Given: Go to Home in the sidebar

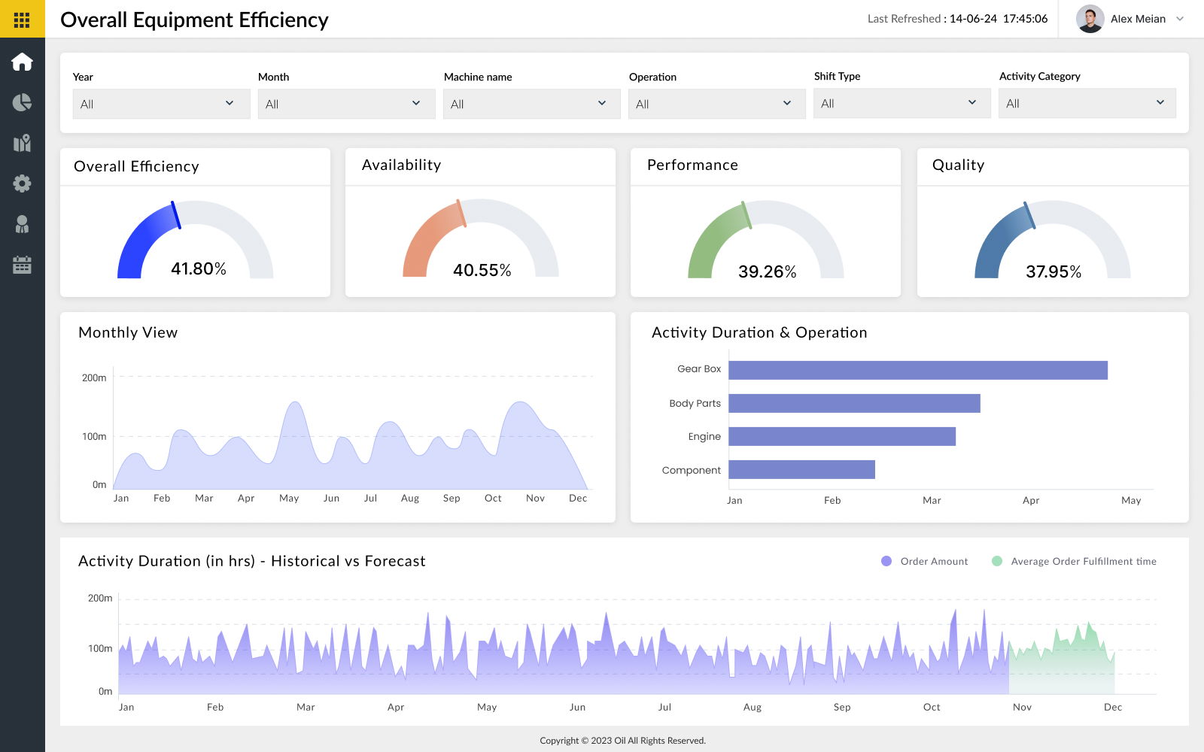Looking at the screenshot, I should point(22,62).
